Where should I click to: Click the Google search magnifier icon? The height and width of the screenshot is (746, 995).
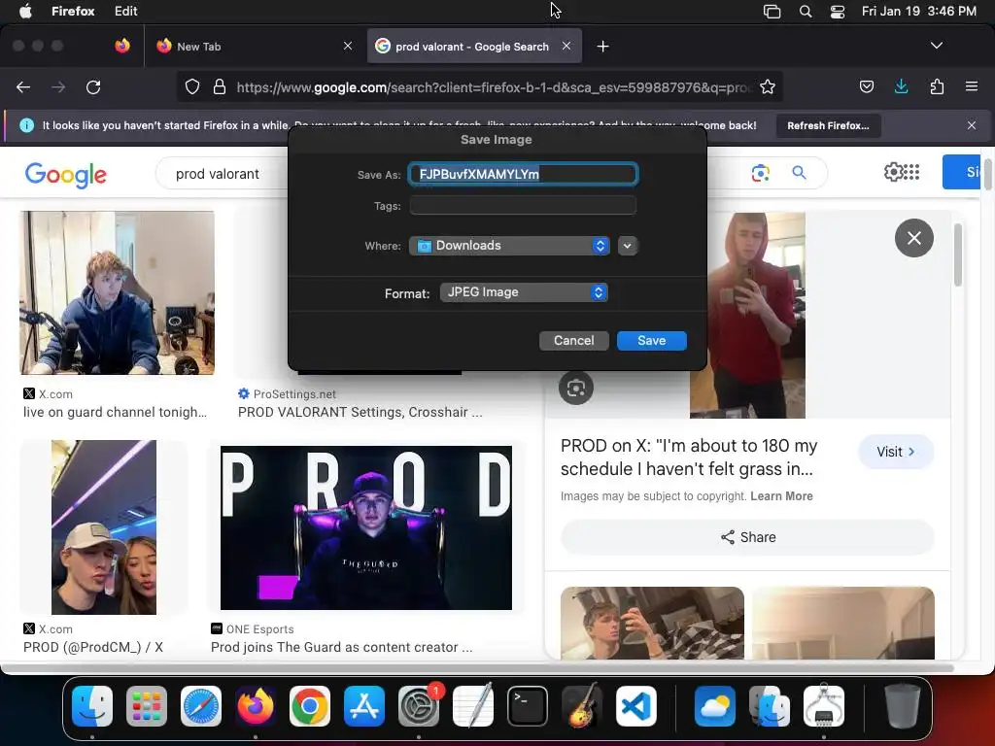click(799, 173)
